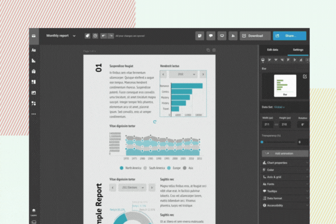This screenshot has height=224, width=336.
Task: Expand the Accessibility section
Action: 285,206
